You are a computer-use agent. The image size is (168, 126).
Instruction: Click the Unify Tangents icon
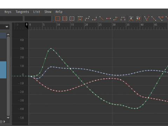click(154, 19)
